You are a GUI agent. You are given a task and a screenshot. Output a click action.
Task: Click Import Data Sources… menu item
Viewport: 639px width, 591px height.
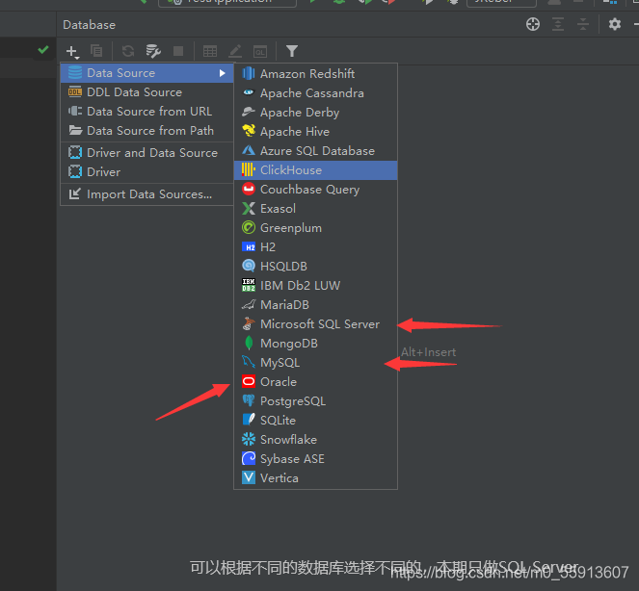[146, 194]
